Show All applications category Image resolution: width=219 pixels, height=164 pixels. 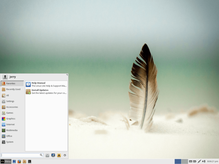[12, 95]
